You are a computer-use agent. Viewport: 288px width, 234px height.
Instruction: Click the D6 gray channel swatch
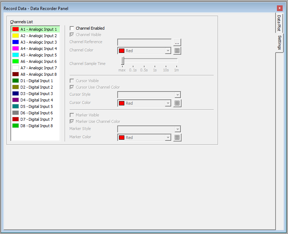click(x=15, y=113)
